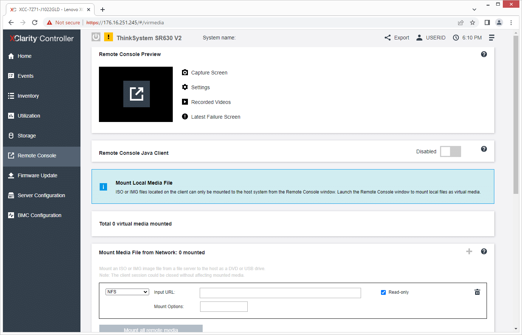
Task: Click Total 0 virtual media mounted text
Action: [135, 224]
